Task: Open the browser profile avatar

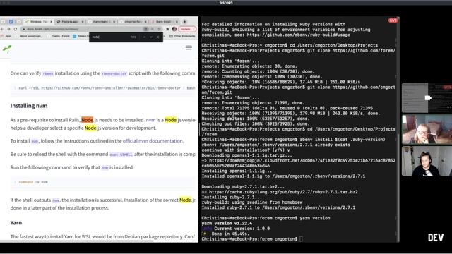Action: pyautogui.click(x=174, y=29)
